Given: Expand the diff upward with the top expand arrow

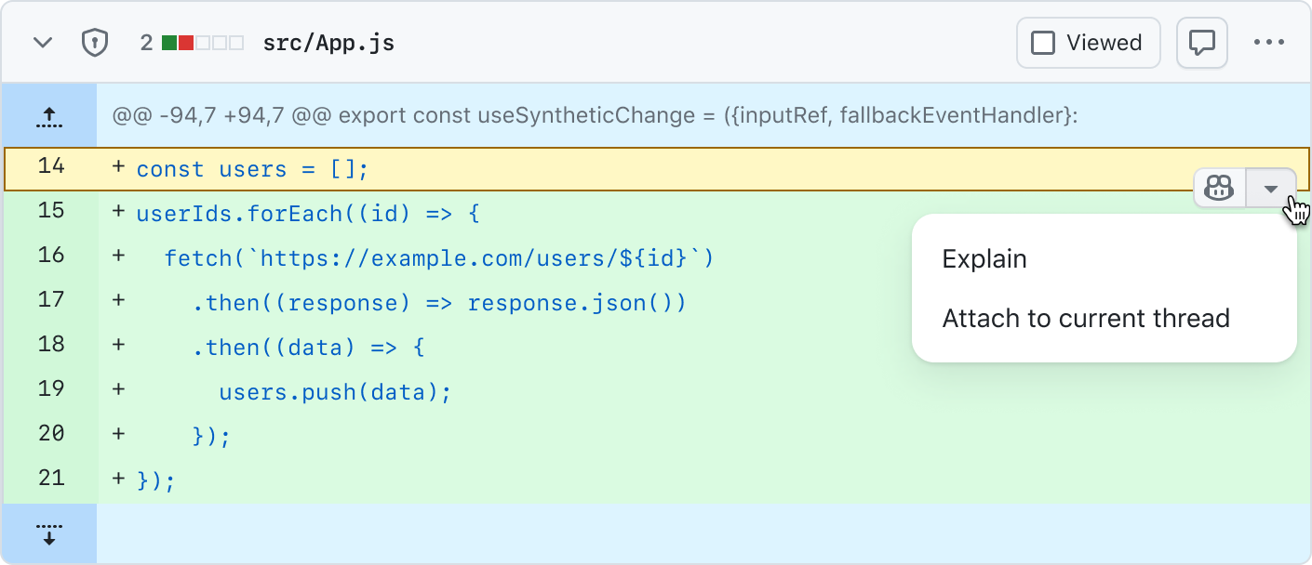Looking at the screenshot, I should point(49,115).
